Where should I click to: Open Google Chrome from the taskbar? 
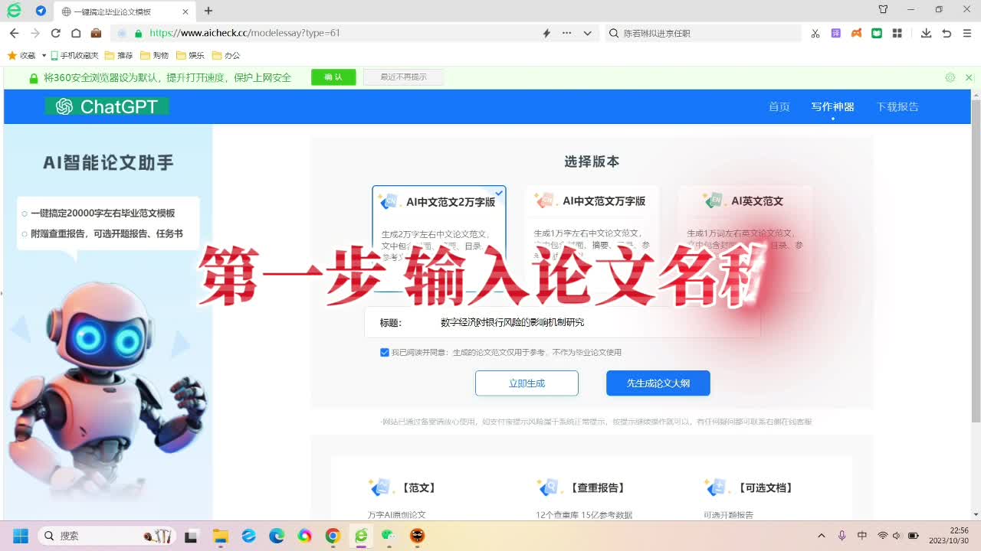tap(333, 536)
